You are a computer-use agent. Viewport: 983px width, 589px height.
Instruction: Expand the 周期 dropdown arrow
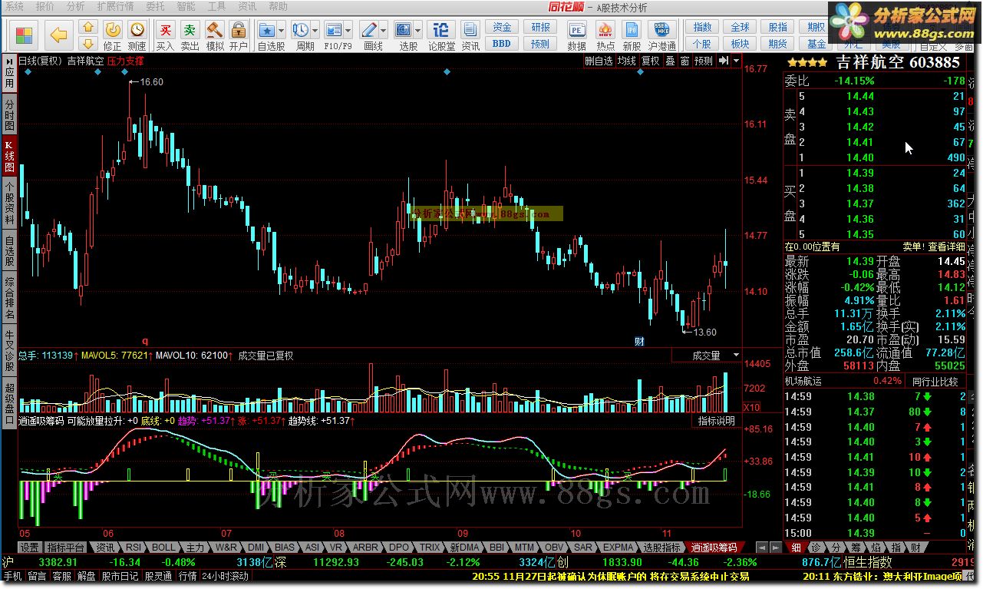click(315, 31)
